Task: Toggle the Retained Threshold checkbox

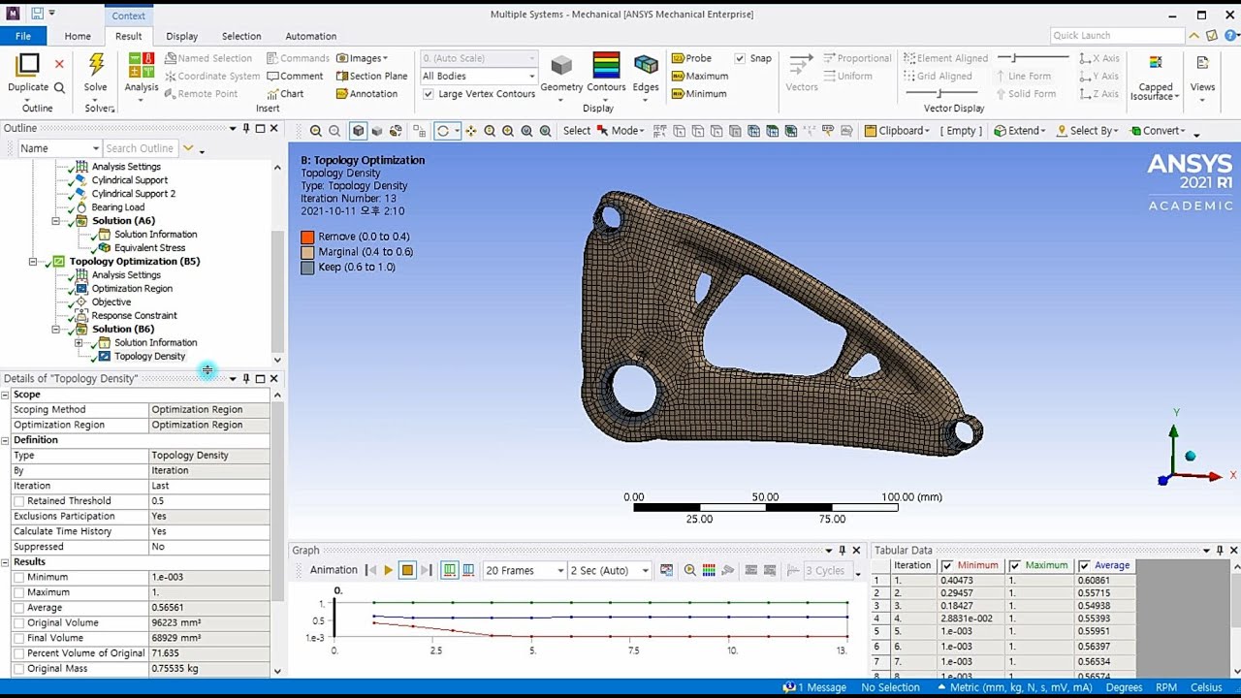Action: (19, 501)
